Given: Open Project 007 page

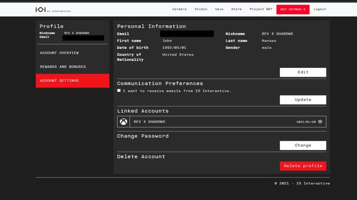Looking at the screenshot, I should point(261,9).
